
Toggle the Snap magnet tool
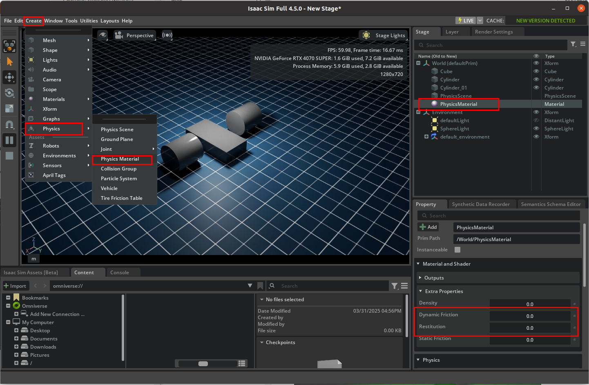pyautogui.click(x=9, y=124)
